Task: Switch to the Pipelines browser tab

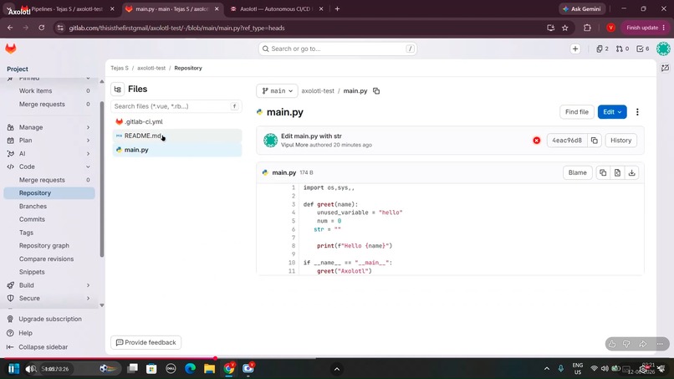Action: pos(69,8)
